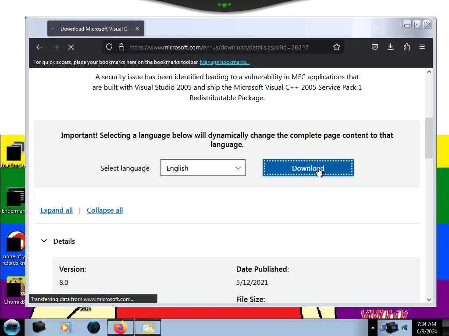Select the 'none of y' desktop icon
Screen dimensions: 449x336
tap(14, 248)
